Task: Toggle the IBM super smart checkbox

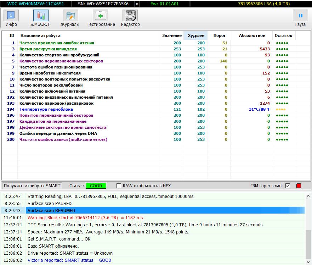Action: click(288, 186)
